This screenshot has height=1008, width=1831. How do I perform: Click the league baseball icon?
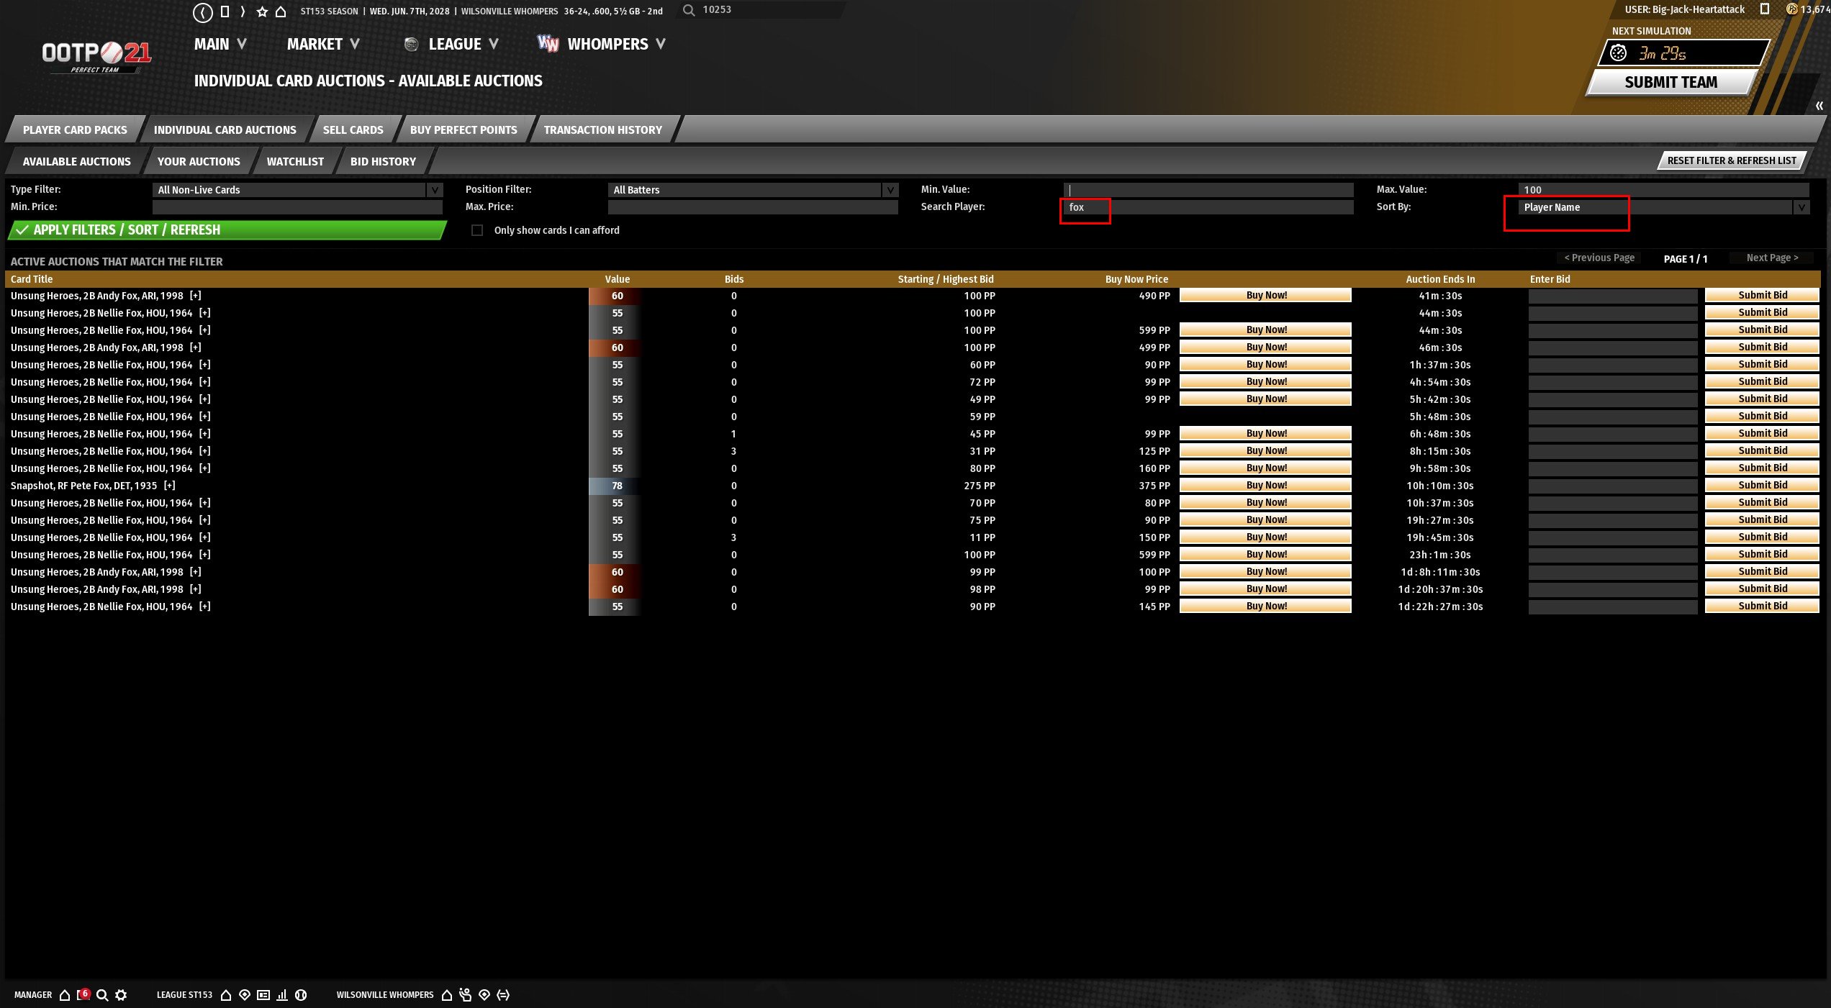[301, 995]
